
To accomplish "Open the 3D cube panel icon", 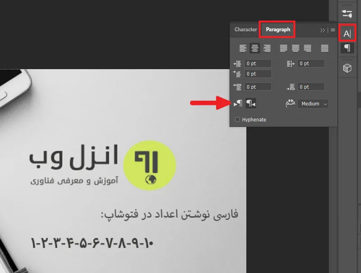I will (x=347, y=68).
